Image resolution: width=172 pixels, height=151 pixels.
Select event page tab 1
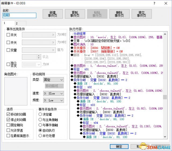5,23
